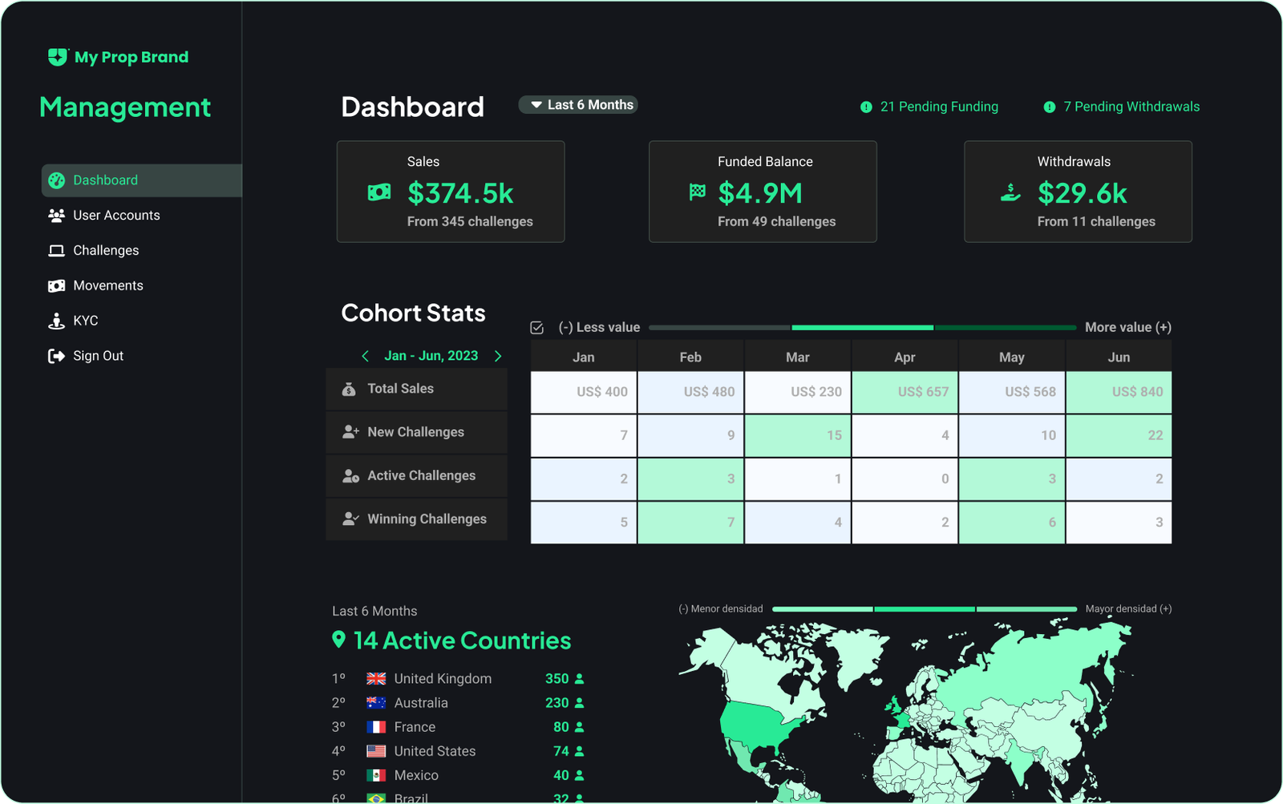Click the Movements cash icon
Viewport: 1283px width, 804px height.
[x=56, y=286]
